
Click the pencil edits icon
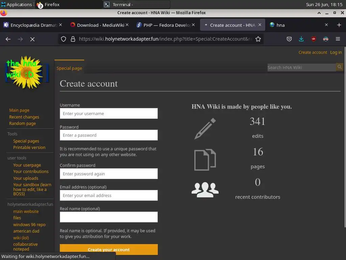click(x=205, y=128)
